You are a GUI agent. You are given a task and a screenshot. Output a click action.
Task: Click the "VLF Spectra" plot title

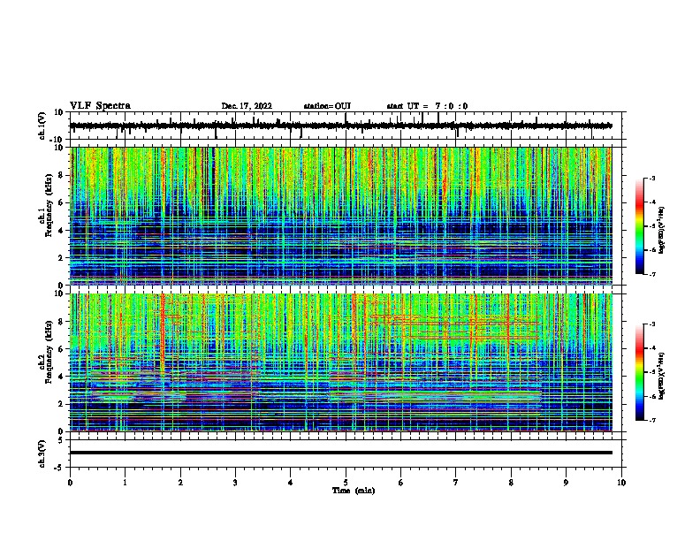100,106
